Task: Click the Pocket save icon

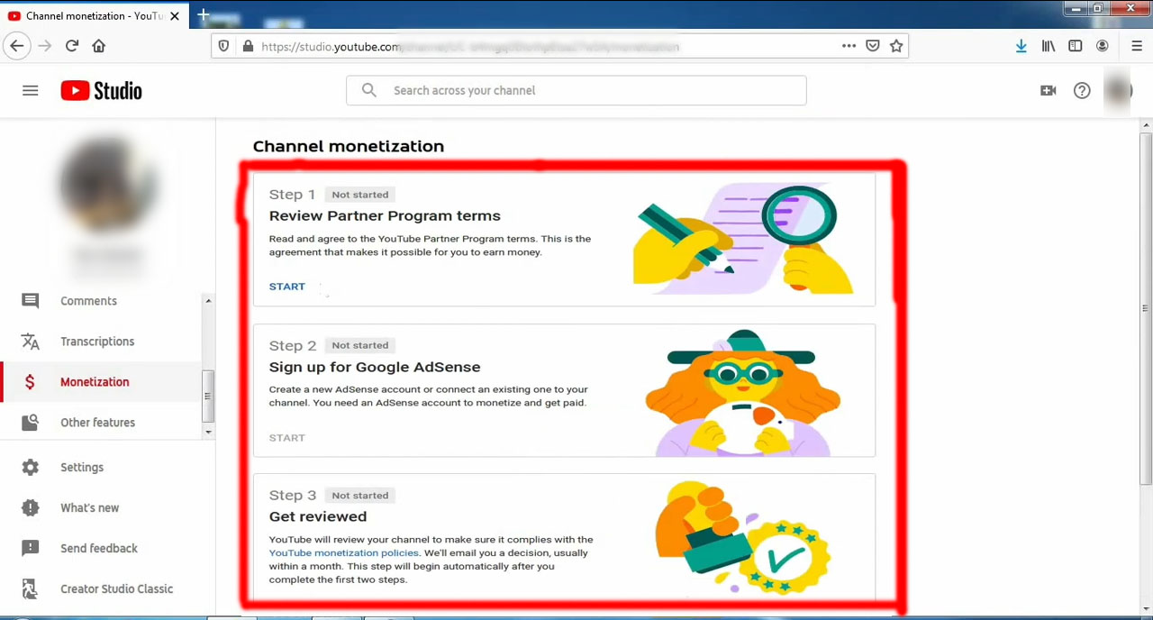Action: 872,46
